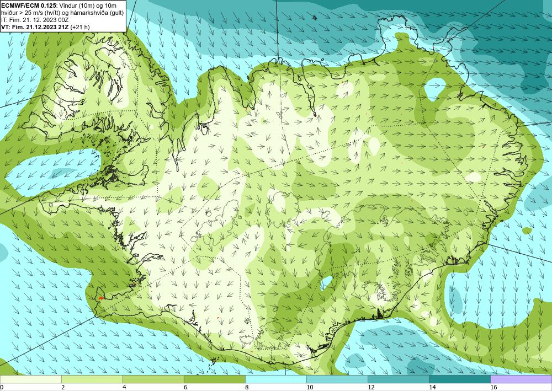
Task: Click the legend scale label "0"
Action: pos(2,387)
